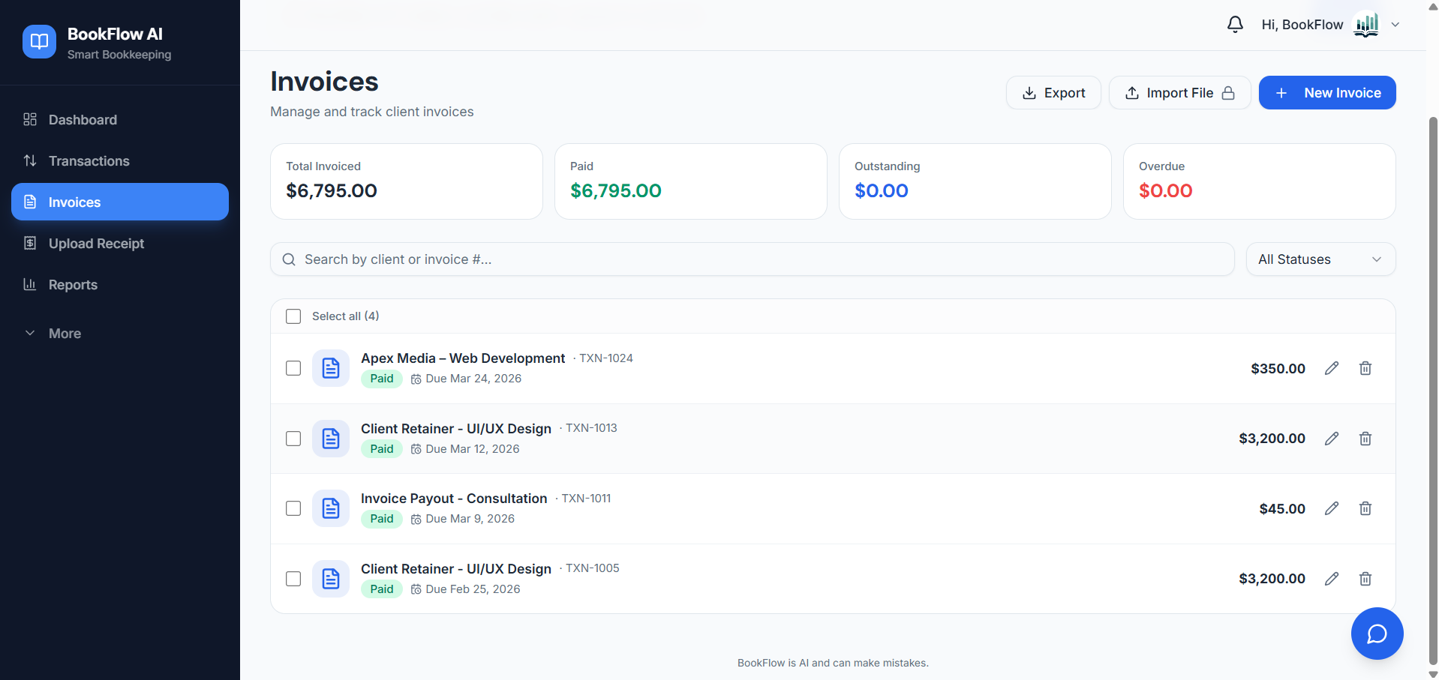Click the document icon for Apex Media invoice
This screenshot has width=1439, height=680.
[x=331, y=368]
